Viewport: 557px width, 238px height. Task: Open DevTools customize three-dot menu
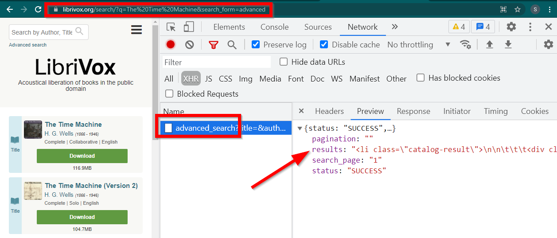pyautogui.click(x=530, y=27)
